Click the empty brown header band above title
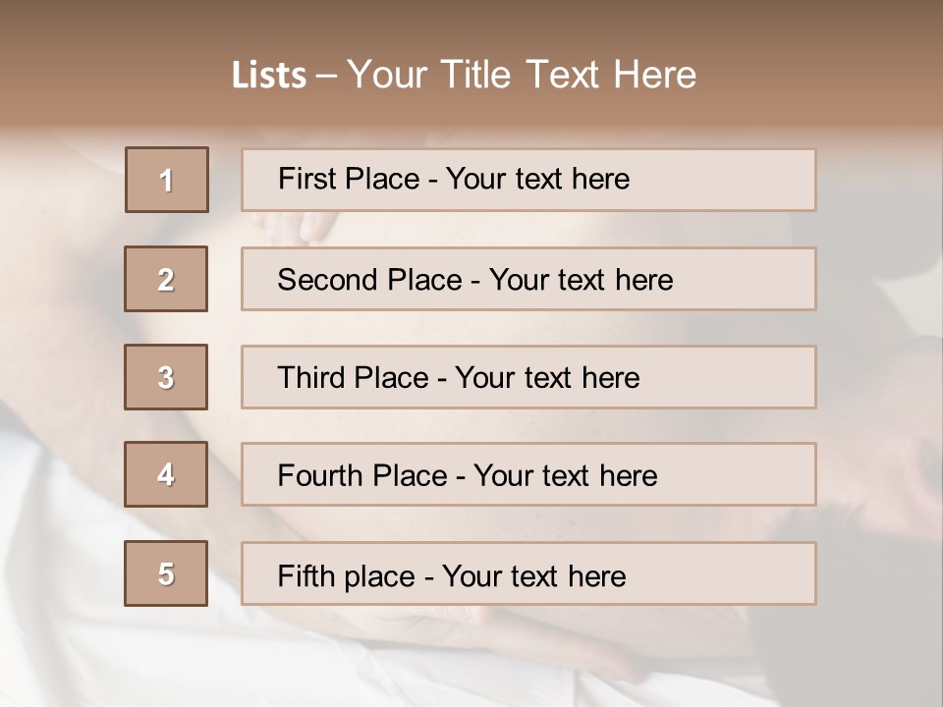The height and width of the screenshot is (707, 943). tap(471, 24)
